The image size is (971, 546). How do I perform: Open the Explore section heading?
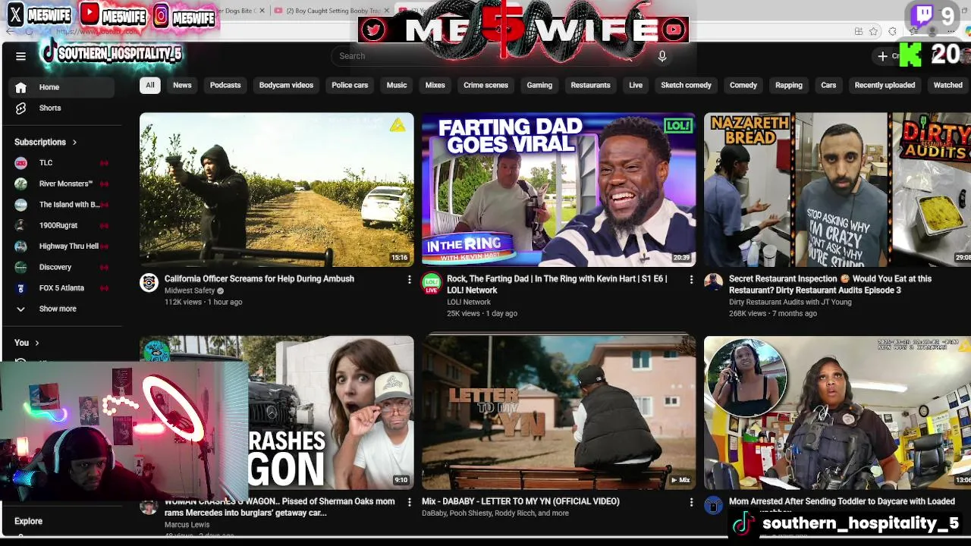pos(28,521)
